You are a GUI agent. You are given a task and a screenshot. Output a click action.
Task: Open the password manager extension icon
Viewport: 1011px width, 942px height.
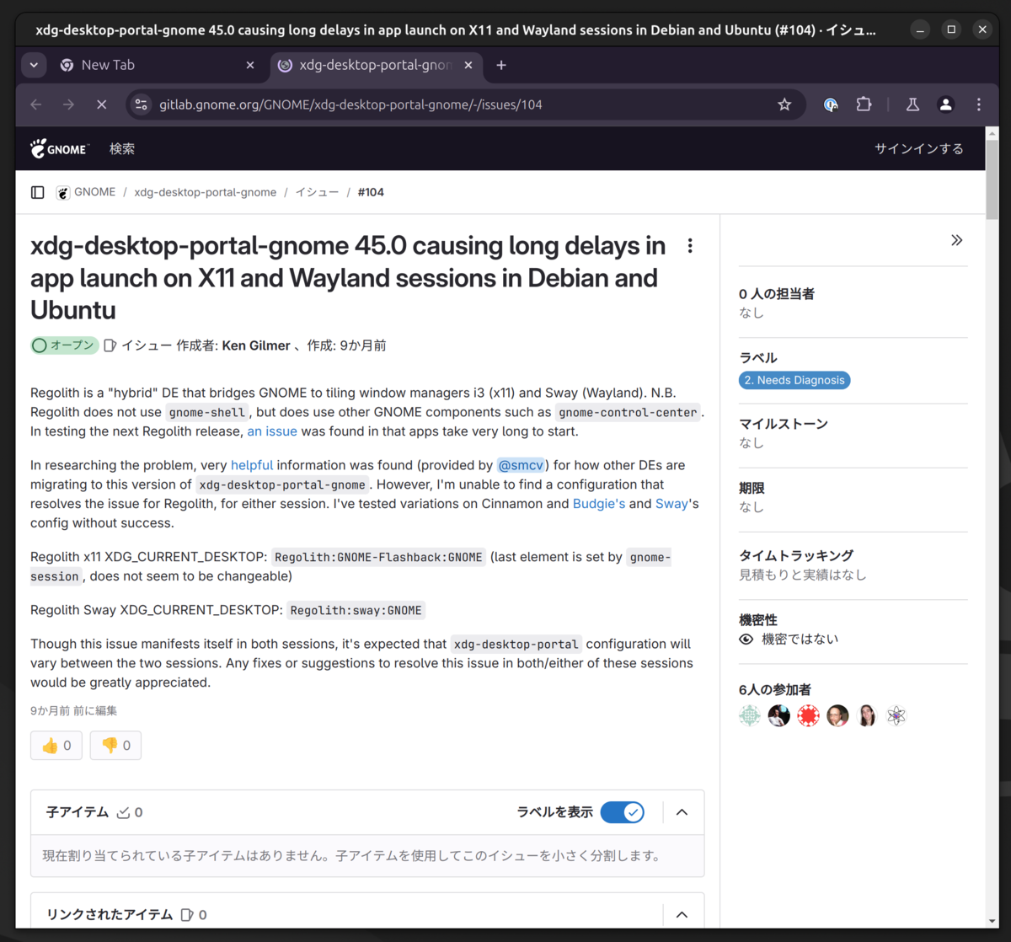pyautogui.click(x=831, y=104)
